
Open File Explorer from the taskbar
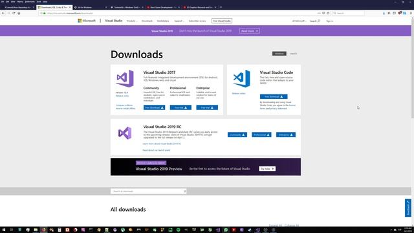(x=36, y=230)
